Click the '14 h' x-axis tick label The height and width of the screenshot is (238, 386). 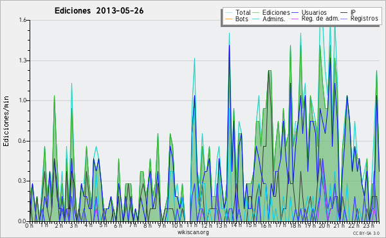(236, 225)
